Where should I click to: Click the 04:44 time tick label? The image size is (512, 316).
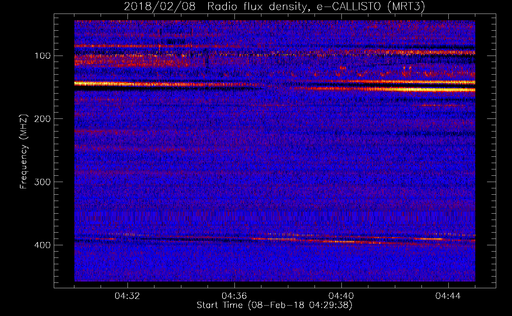448,296
